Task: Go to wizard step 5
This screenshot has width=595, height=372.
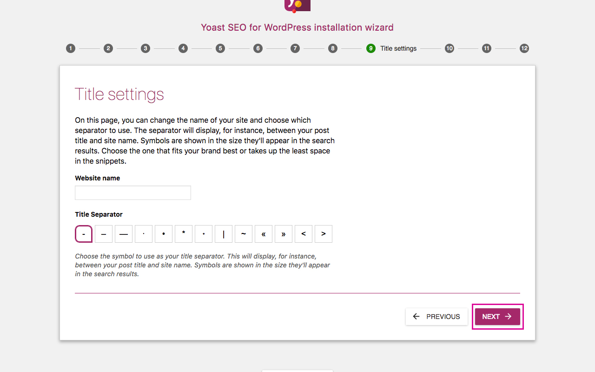Action: 220,48
